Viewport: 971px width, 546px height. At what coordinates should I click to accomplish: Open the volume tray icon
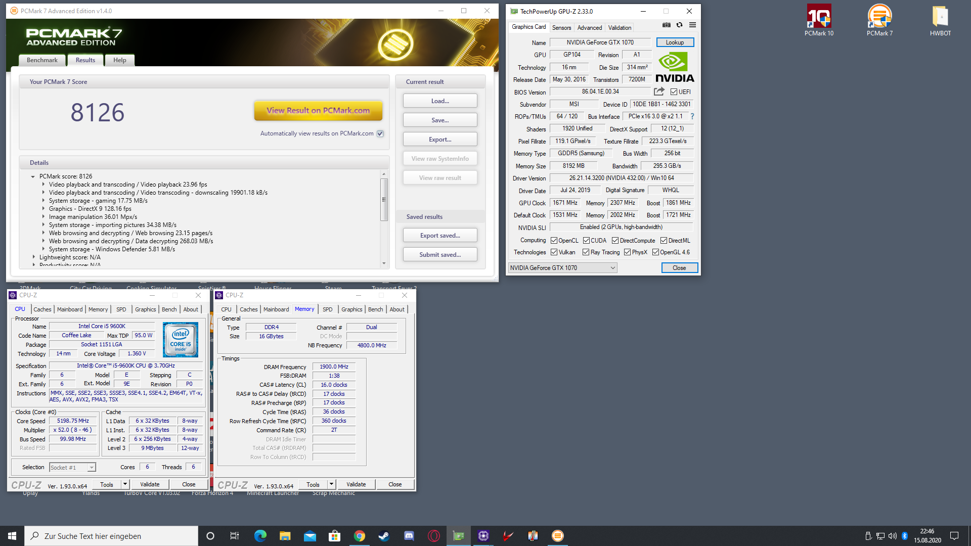click(x=892, y=536)
